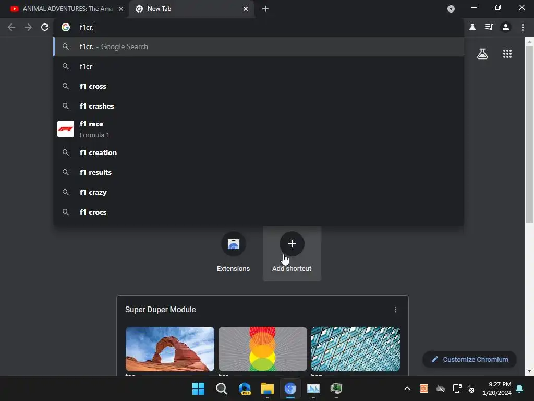The width and height of the screenshot is (534, 401).
Task: Select the 'f1cr' suggestion
Action: tap(259, 66)
